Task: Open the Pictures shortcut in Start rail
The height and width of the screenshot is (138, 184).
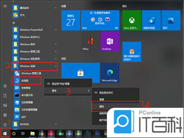Action: (5, 105)
